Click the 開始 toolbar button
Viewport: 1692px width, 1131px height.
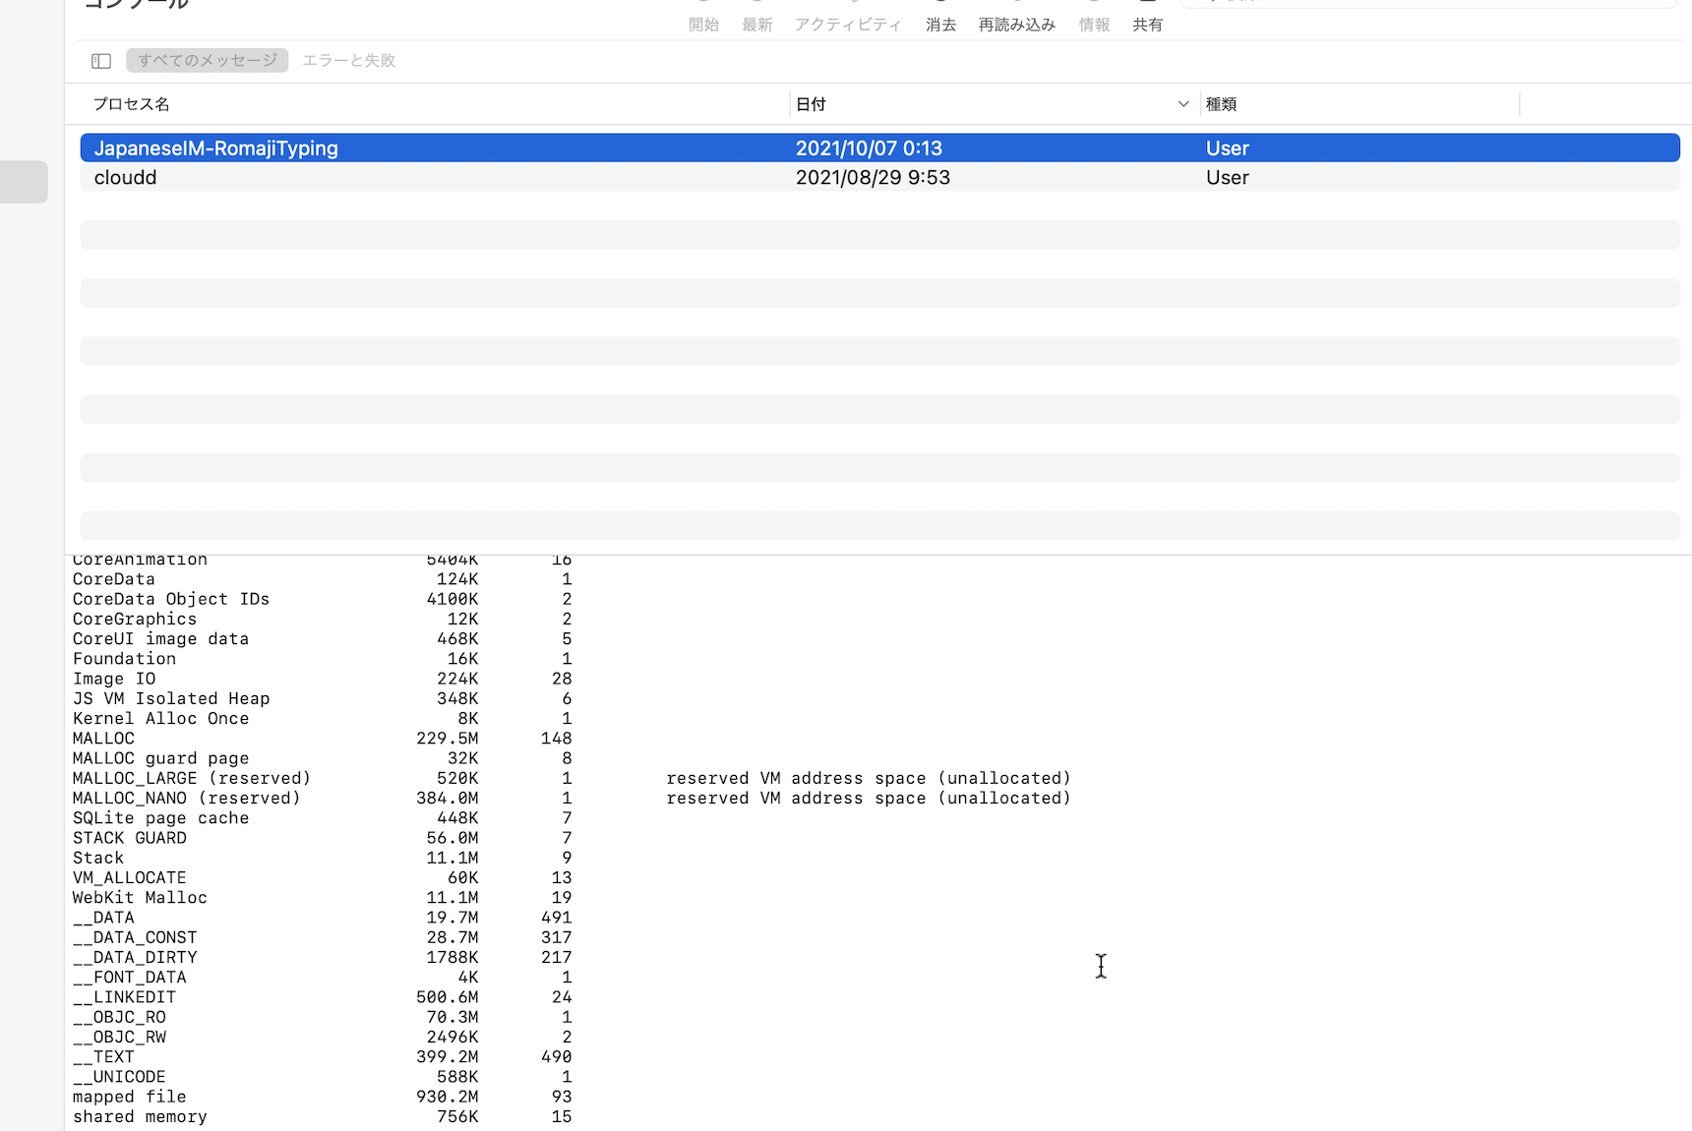(x=703, y=24)
